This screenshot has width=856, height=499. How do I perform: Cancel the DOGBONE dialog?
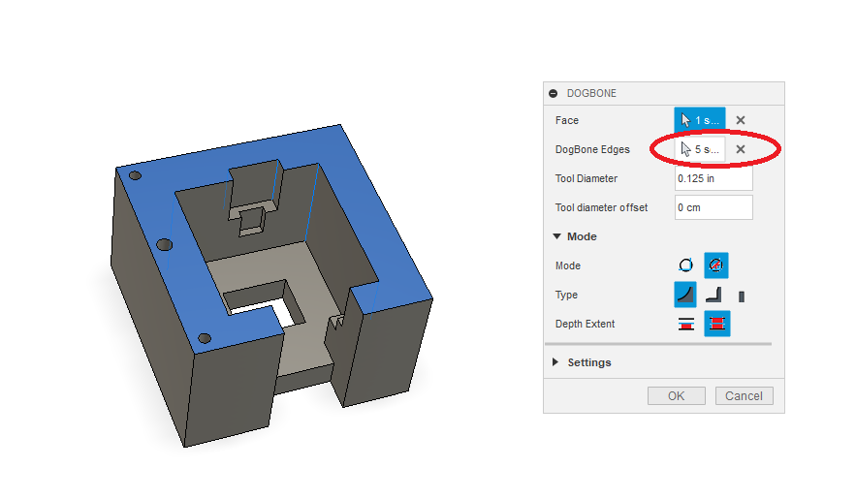(x=745, y=396)
